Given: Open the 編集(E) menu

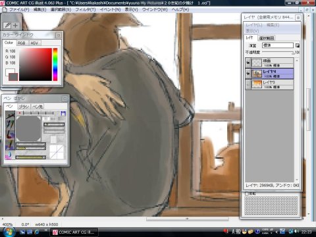Looking at the screenshot, I should coord(39,10).
